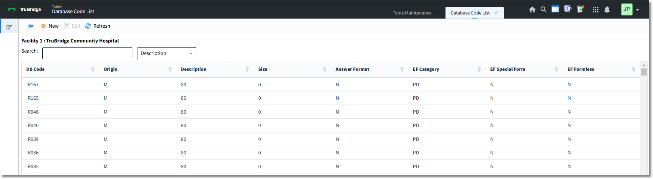Select row IR036

coord(330,153)
